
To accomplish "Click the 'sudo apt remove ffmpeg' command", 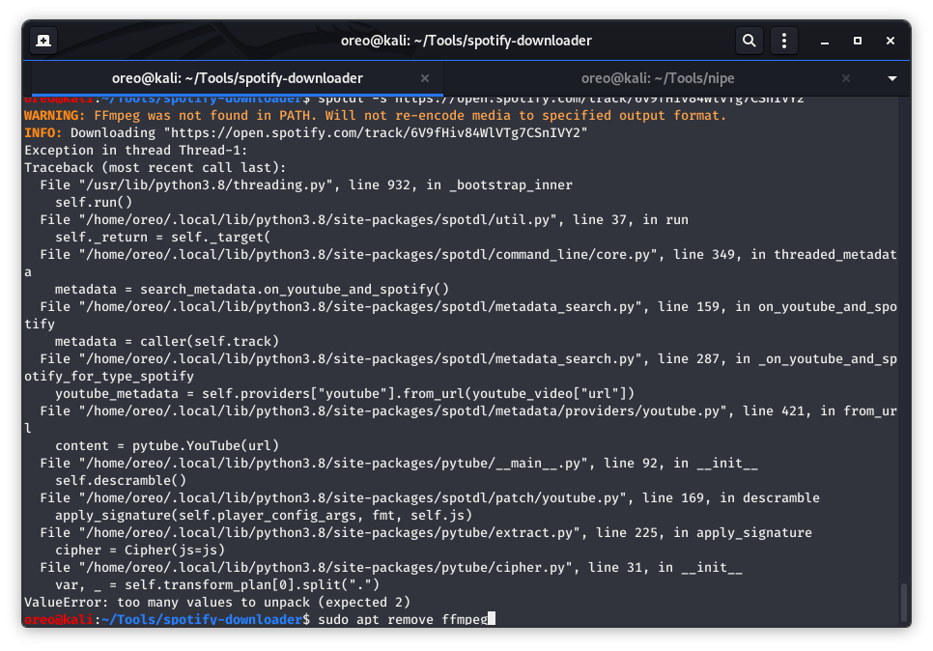I will click(x=403, y=619).
